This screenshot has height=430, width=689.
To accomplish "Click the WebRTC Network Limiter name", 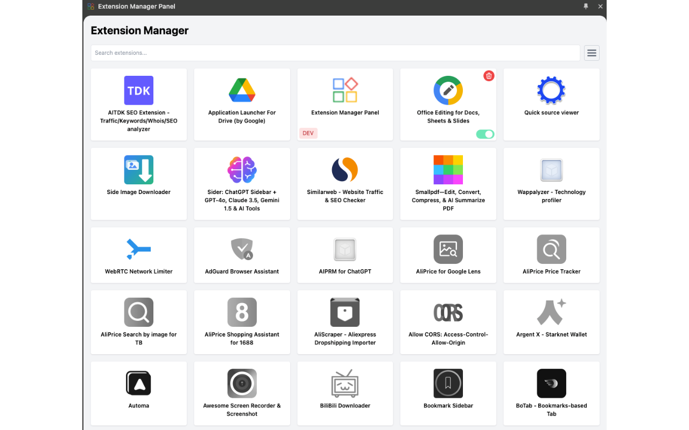I will coord(139,271).
